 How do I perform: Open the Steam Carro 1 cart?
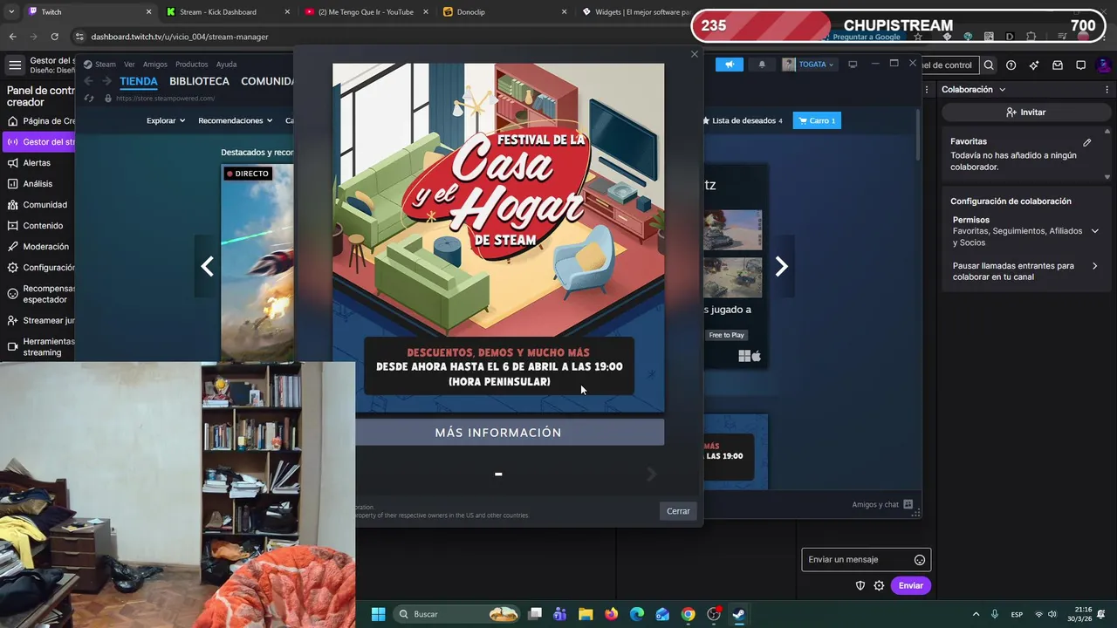click(817, 120)
